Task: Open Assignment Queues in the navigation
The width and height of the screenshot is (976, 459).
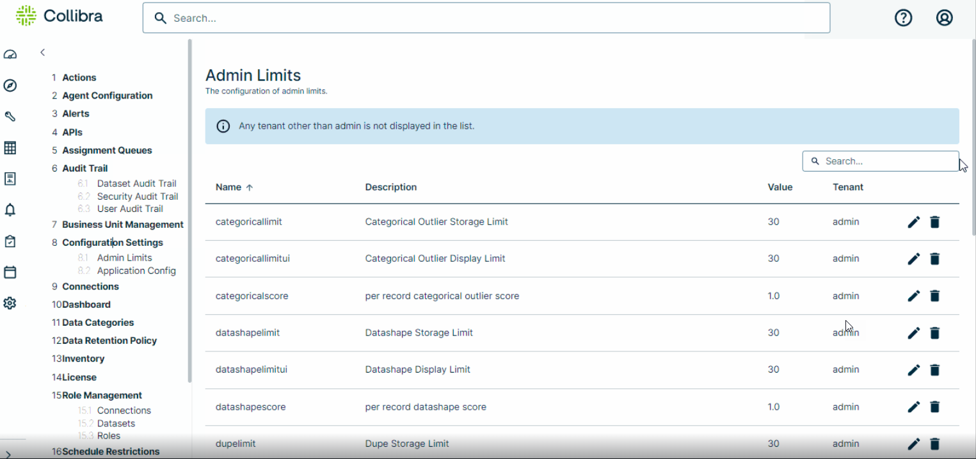Action: point(107,150)
